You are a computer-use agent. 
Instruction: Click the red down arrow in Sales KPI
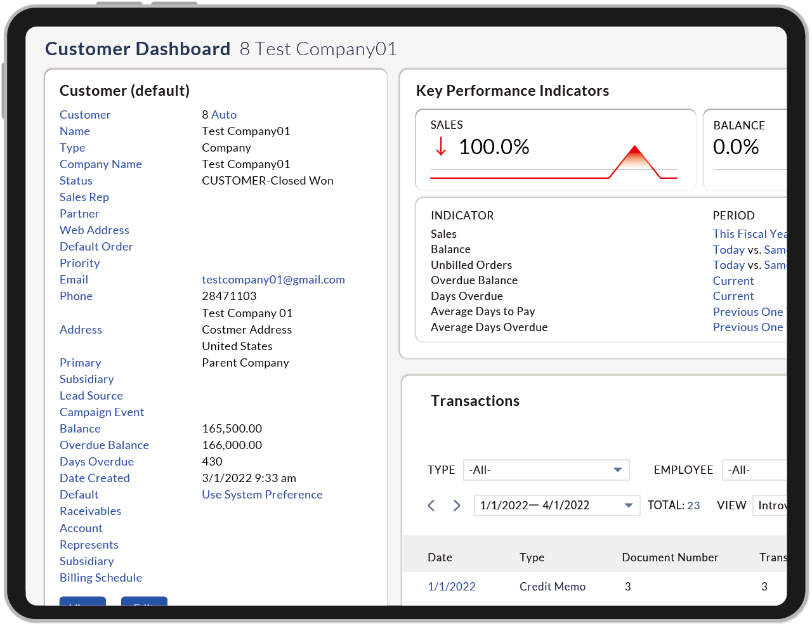coord(441,147)
